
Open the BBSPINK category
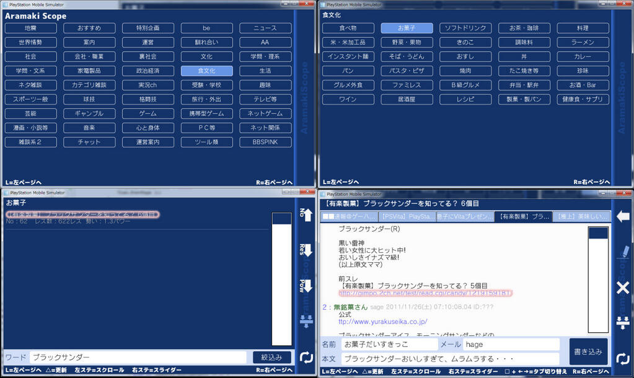(265, 143)
